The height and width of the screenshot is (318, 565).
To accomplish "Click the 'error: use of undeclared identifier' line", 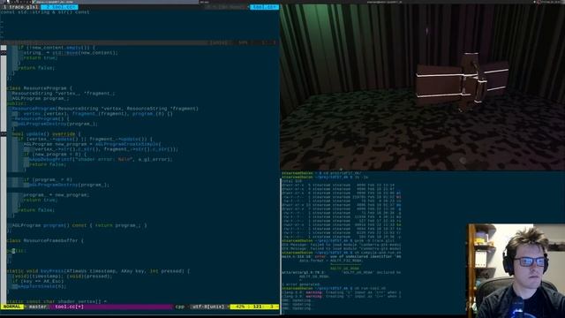I will (342, 256).
